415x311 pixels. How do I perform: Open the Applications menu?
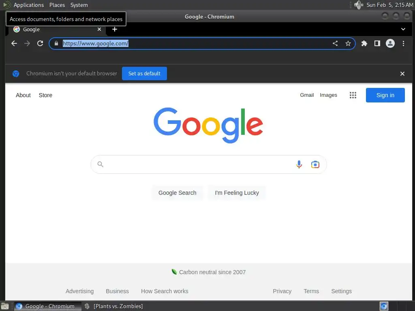29,5
